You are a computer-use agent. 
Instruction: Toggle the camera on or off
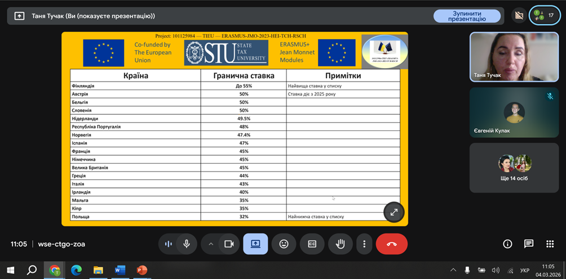[x=229, y=244]
